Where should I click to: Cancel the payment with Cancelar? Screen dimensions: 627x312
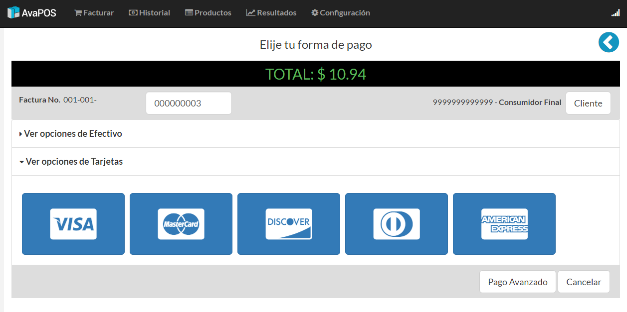coord(584,282)
